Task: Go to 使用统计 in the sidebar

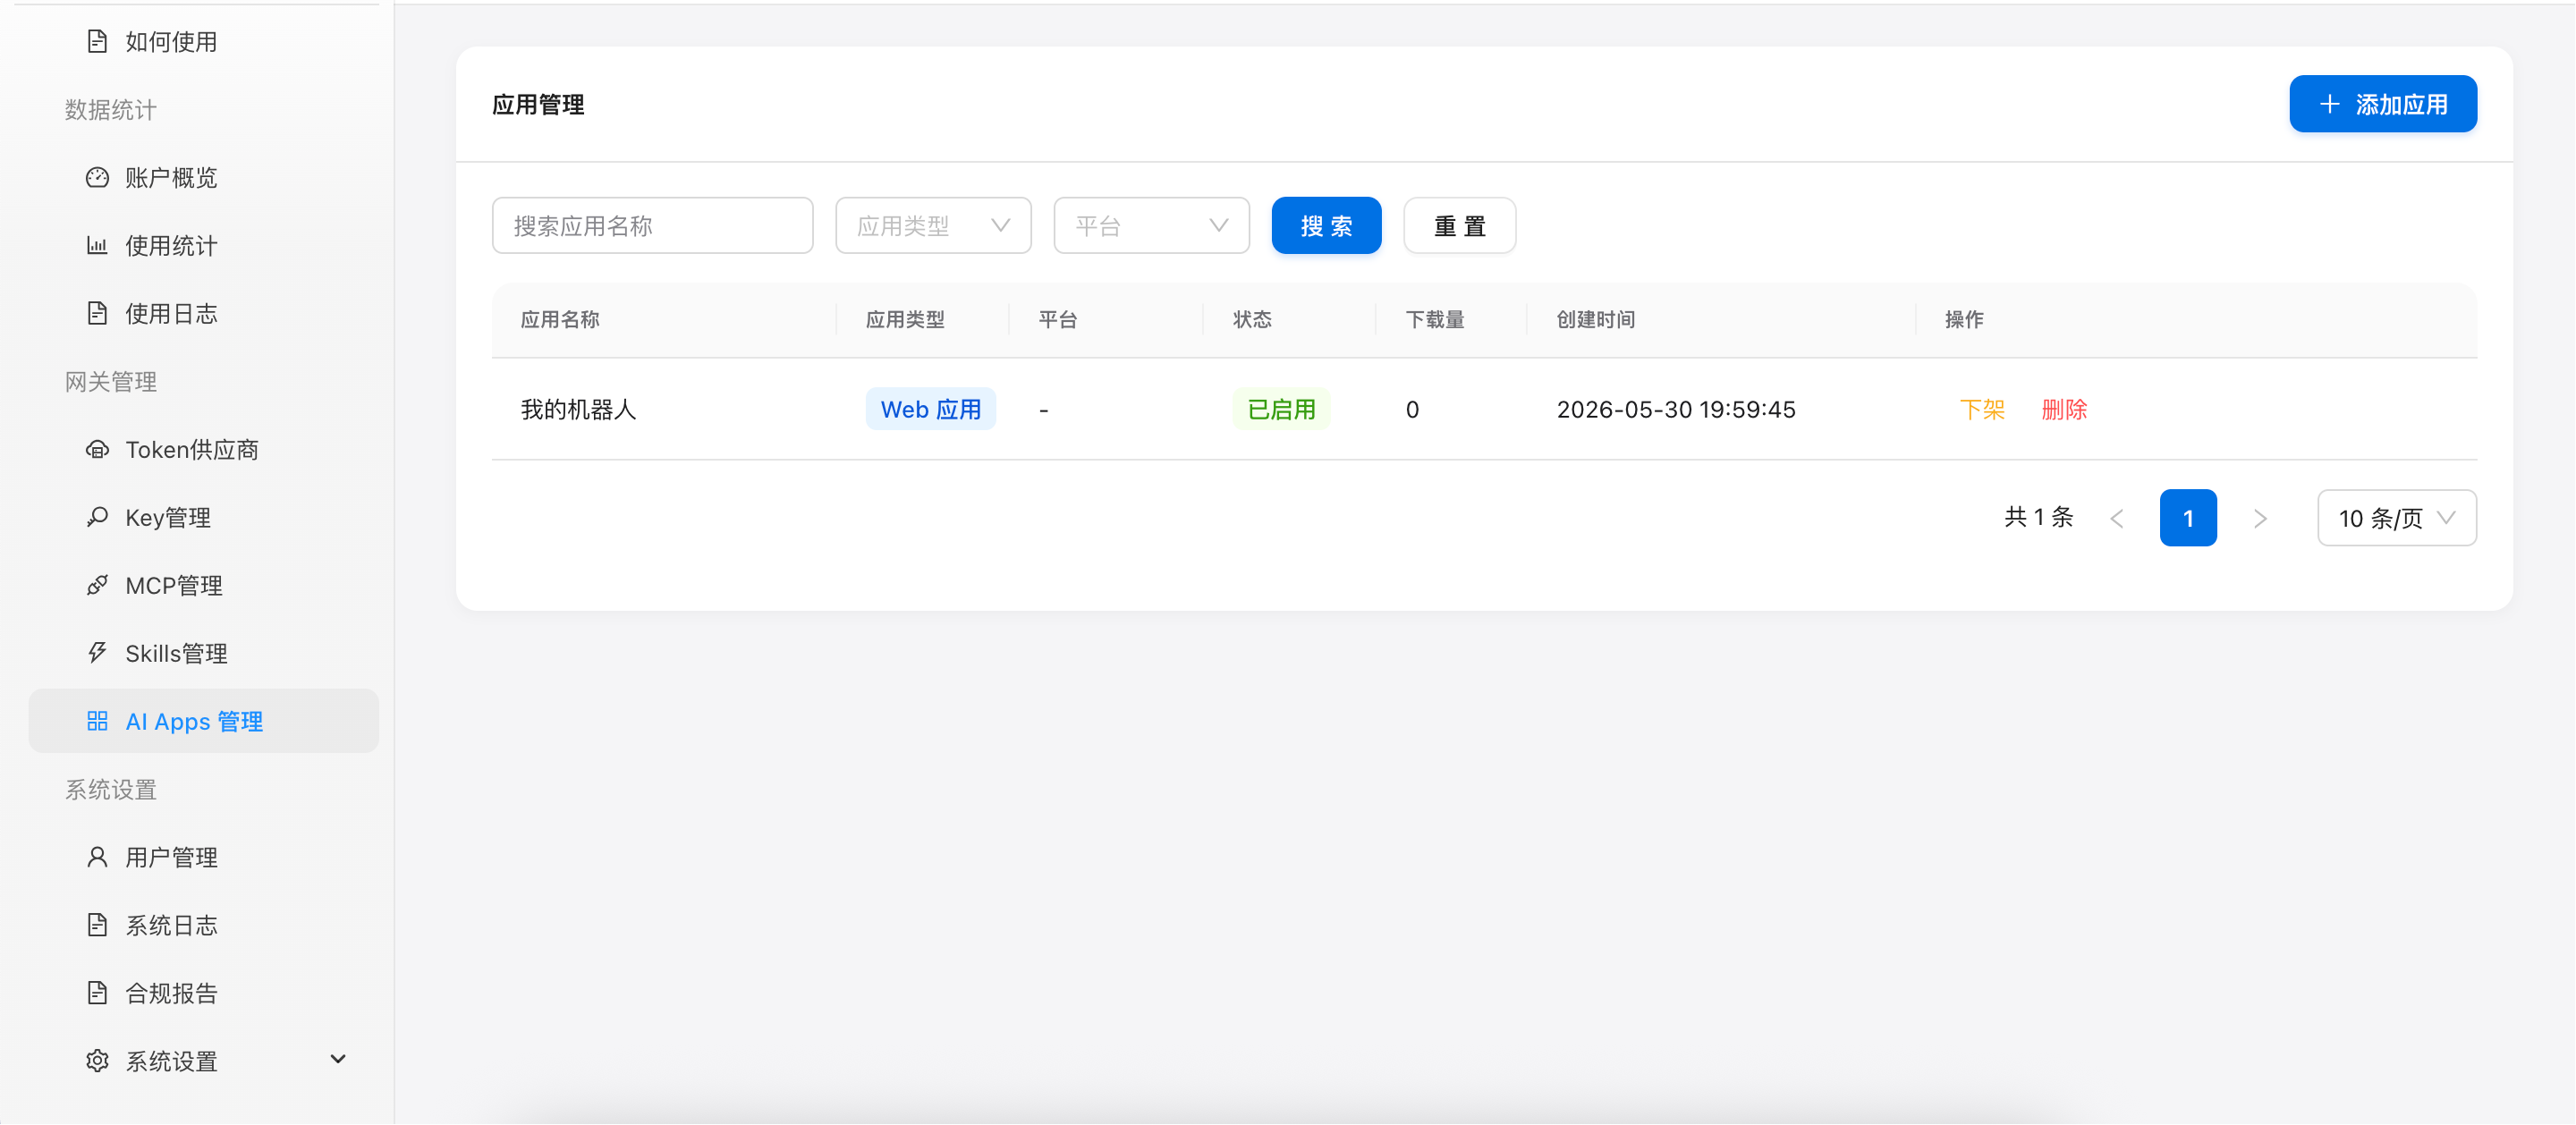Action: [204, 245]
